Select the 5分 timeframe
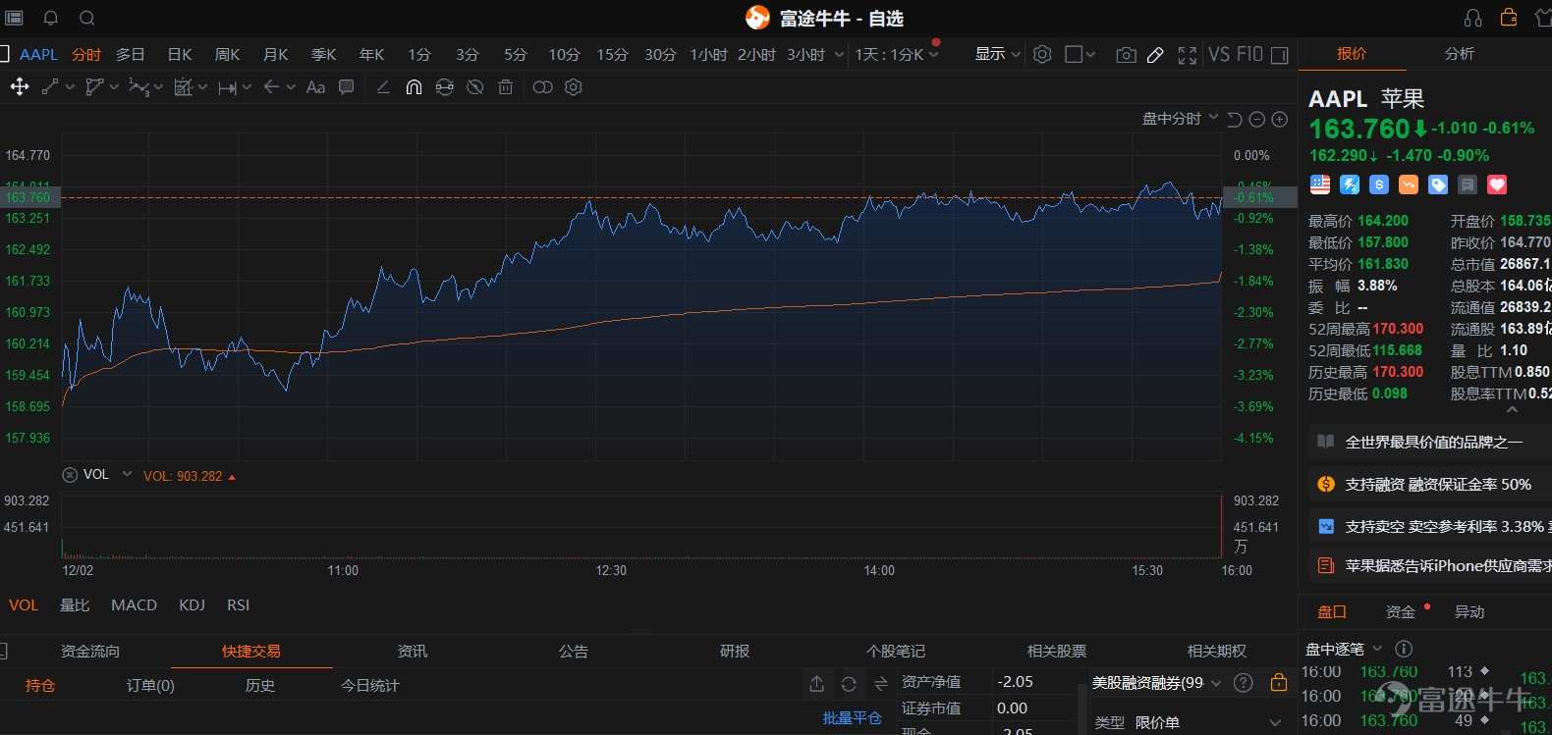The image size is (1552, 735). click(516, 55)
